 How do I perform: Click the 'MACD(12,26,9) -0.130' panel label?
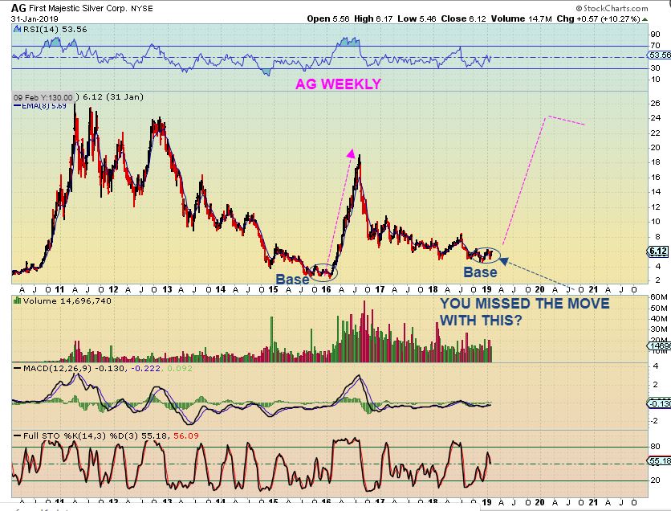[74, 368]
